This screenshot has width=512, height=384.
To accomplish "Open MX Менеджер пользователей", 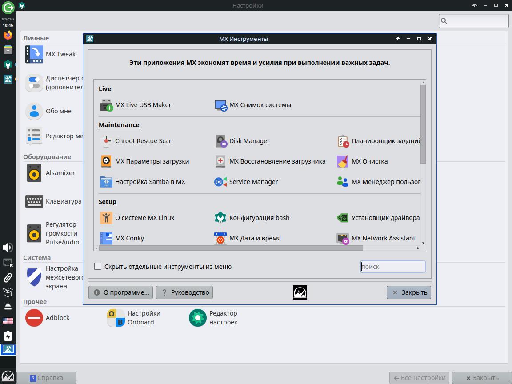I will coord(379,182).
